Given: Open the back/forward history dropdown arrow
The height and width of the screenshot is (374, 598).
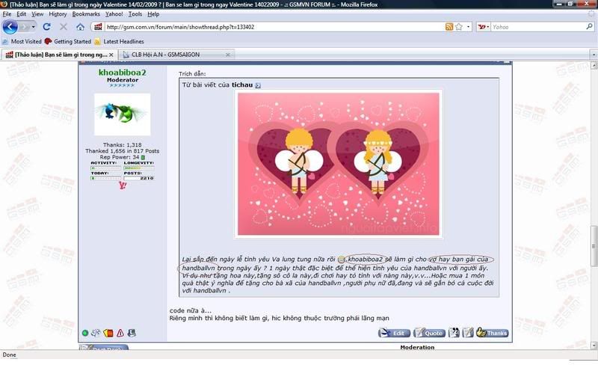Looking at the screenshot, I should 34,27.
